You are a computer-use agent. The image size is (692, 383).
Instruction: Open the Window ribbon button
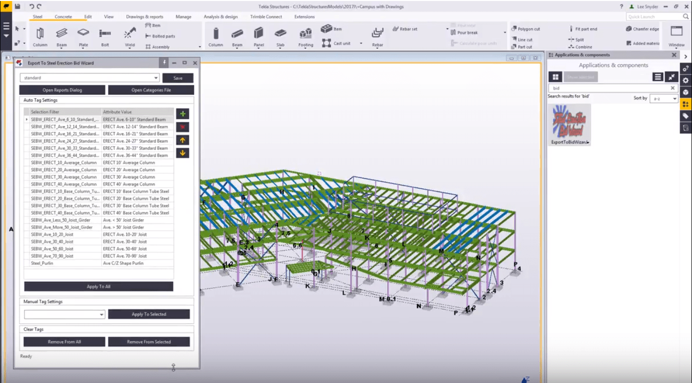(676, 36)
